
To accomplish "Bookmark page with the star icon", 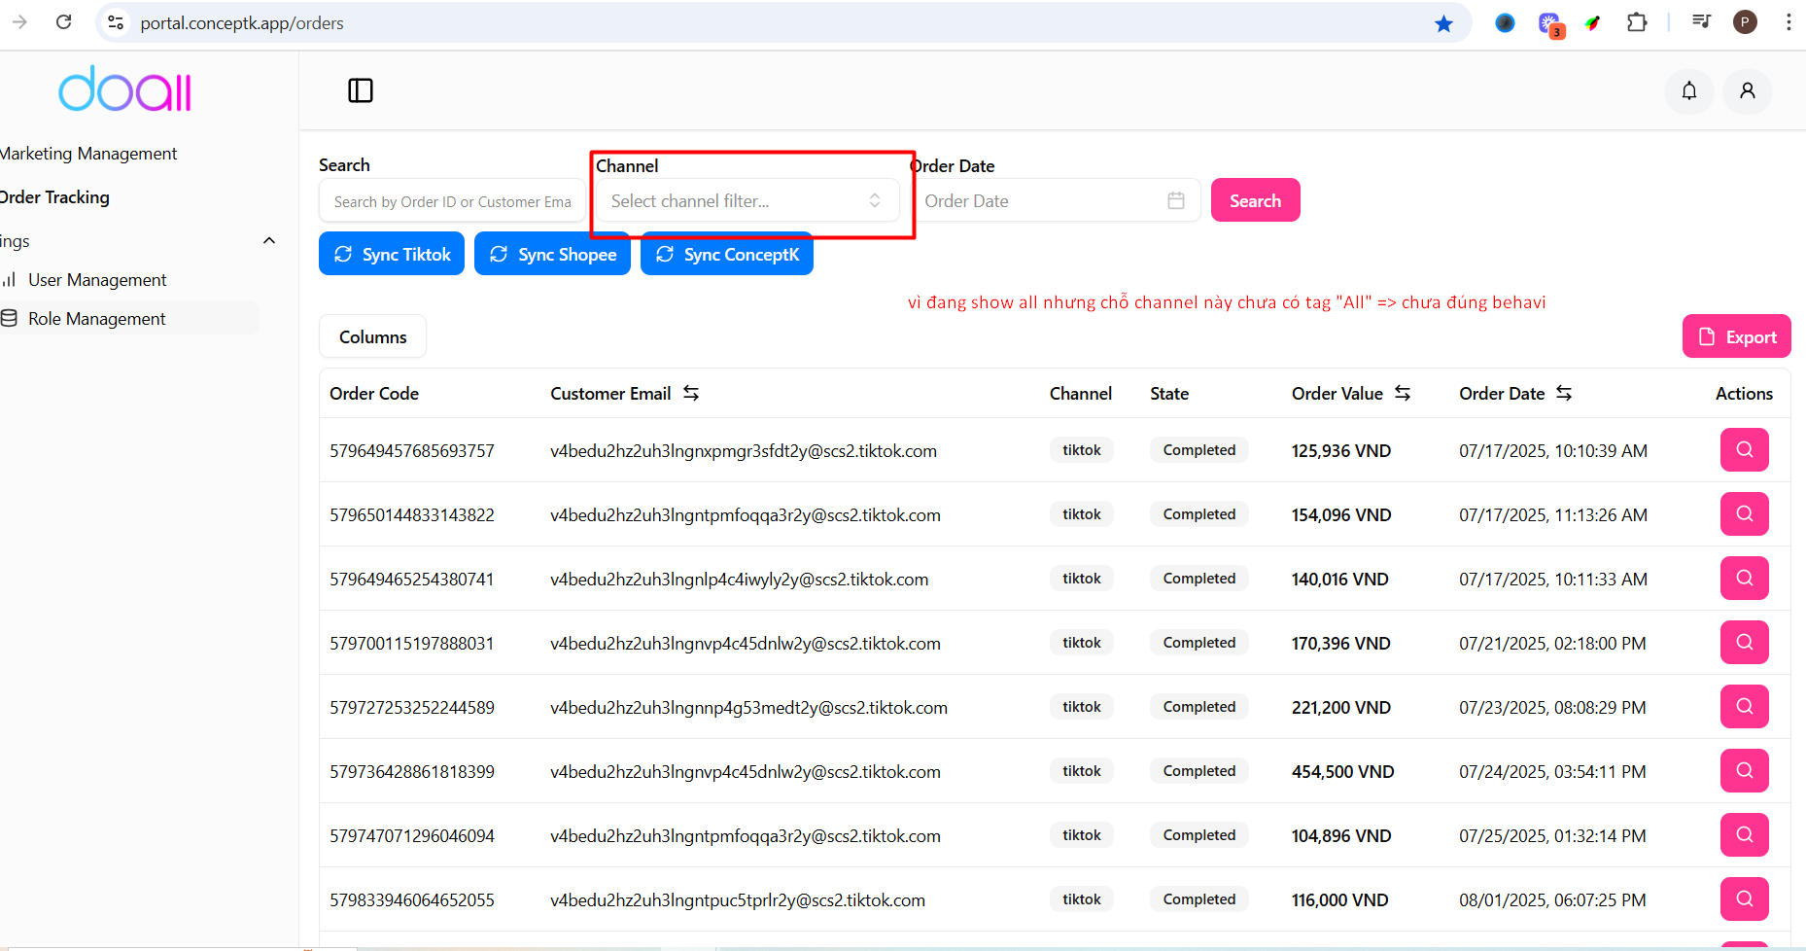I will (x=1443, y=23).
